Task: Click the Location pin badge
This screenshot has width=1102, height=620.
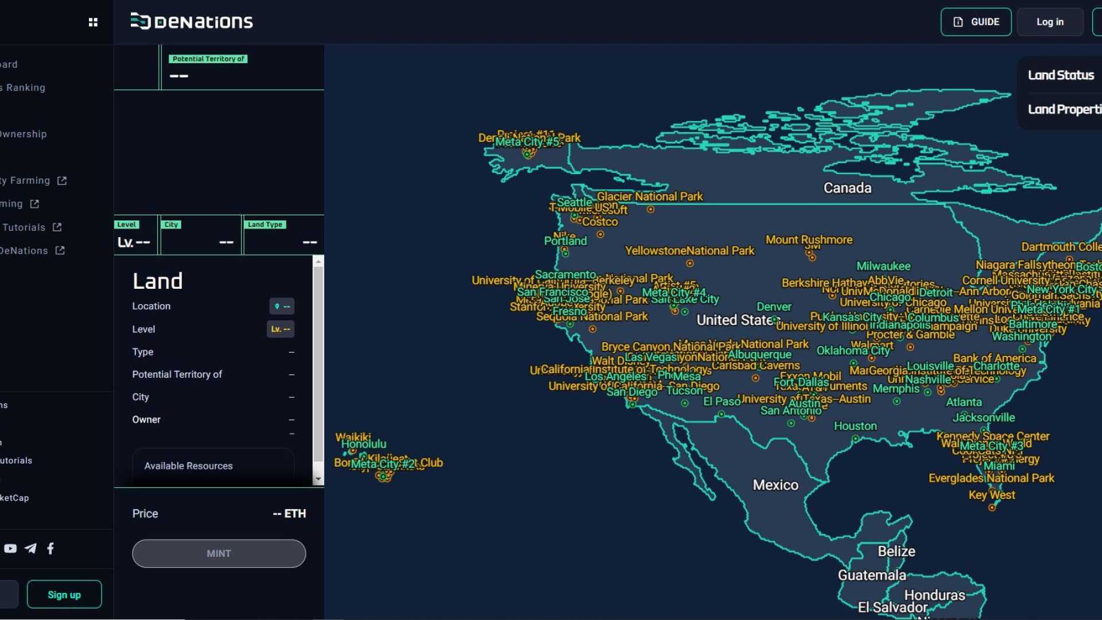Action: pos(282,306)
